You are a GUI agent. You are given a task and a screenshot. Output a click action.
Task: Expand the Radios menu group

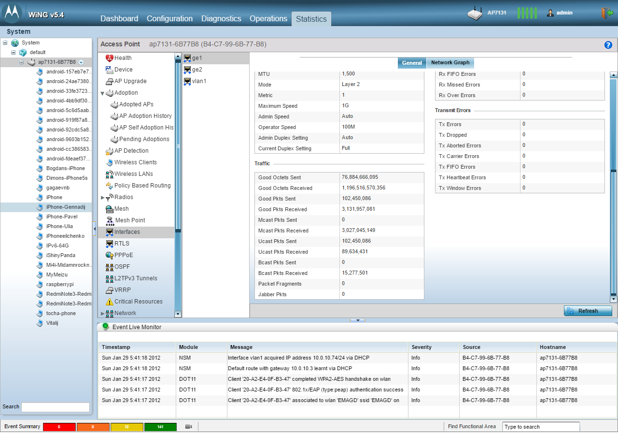pos(102,198)
